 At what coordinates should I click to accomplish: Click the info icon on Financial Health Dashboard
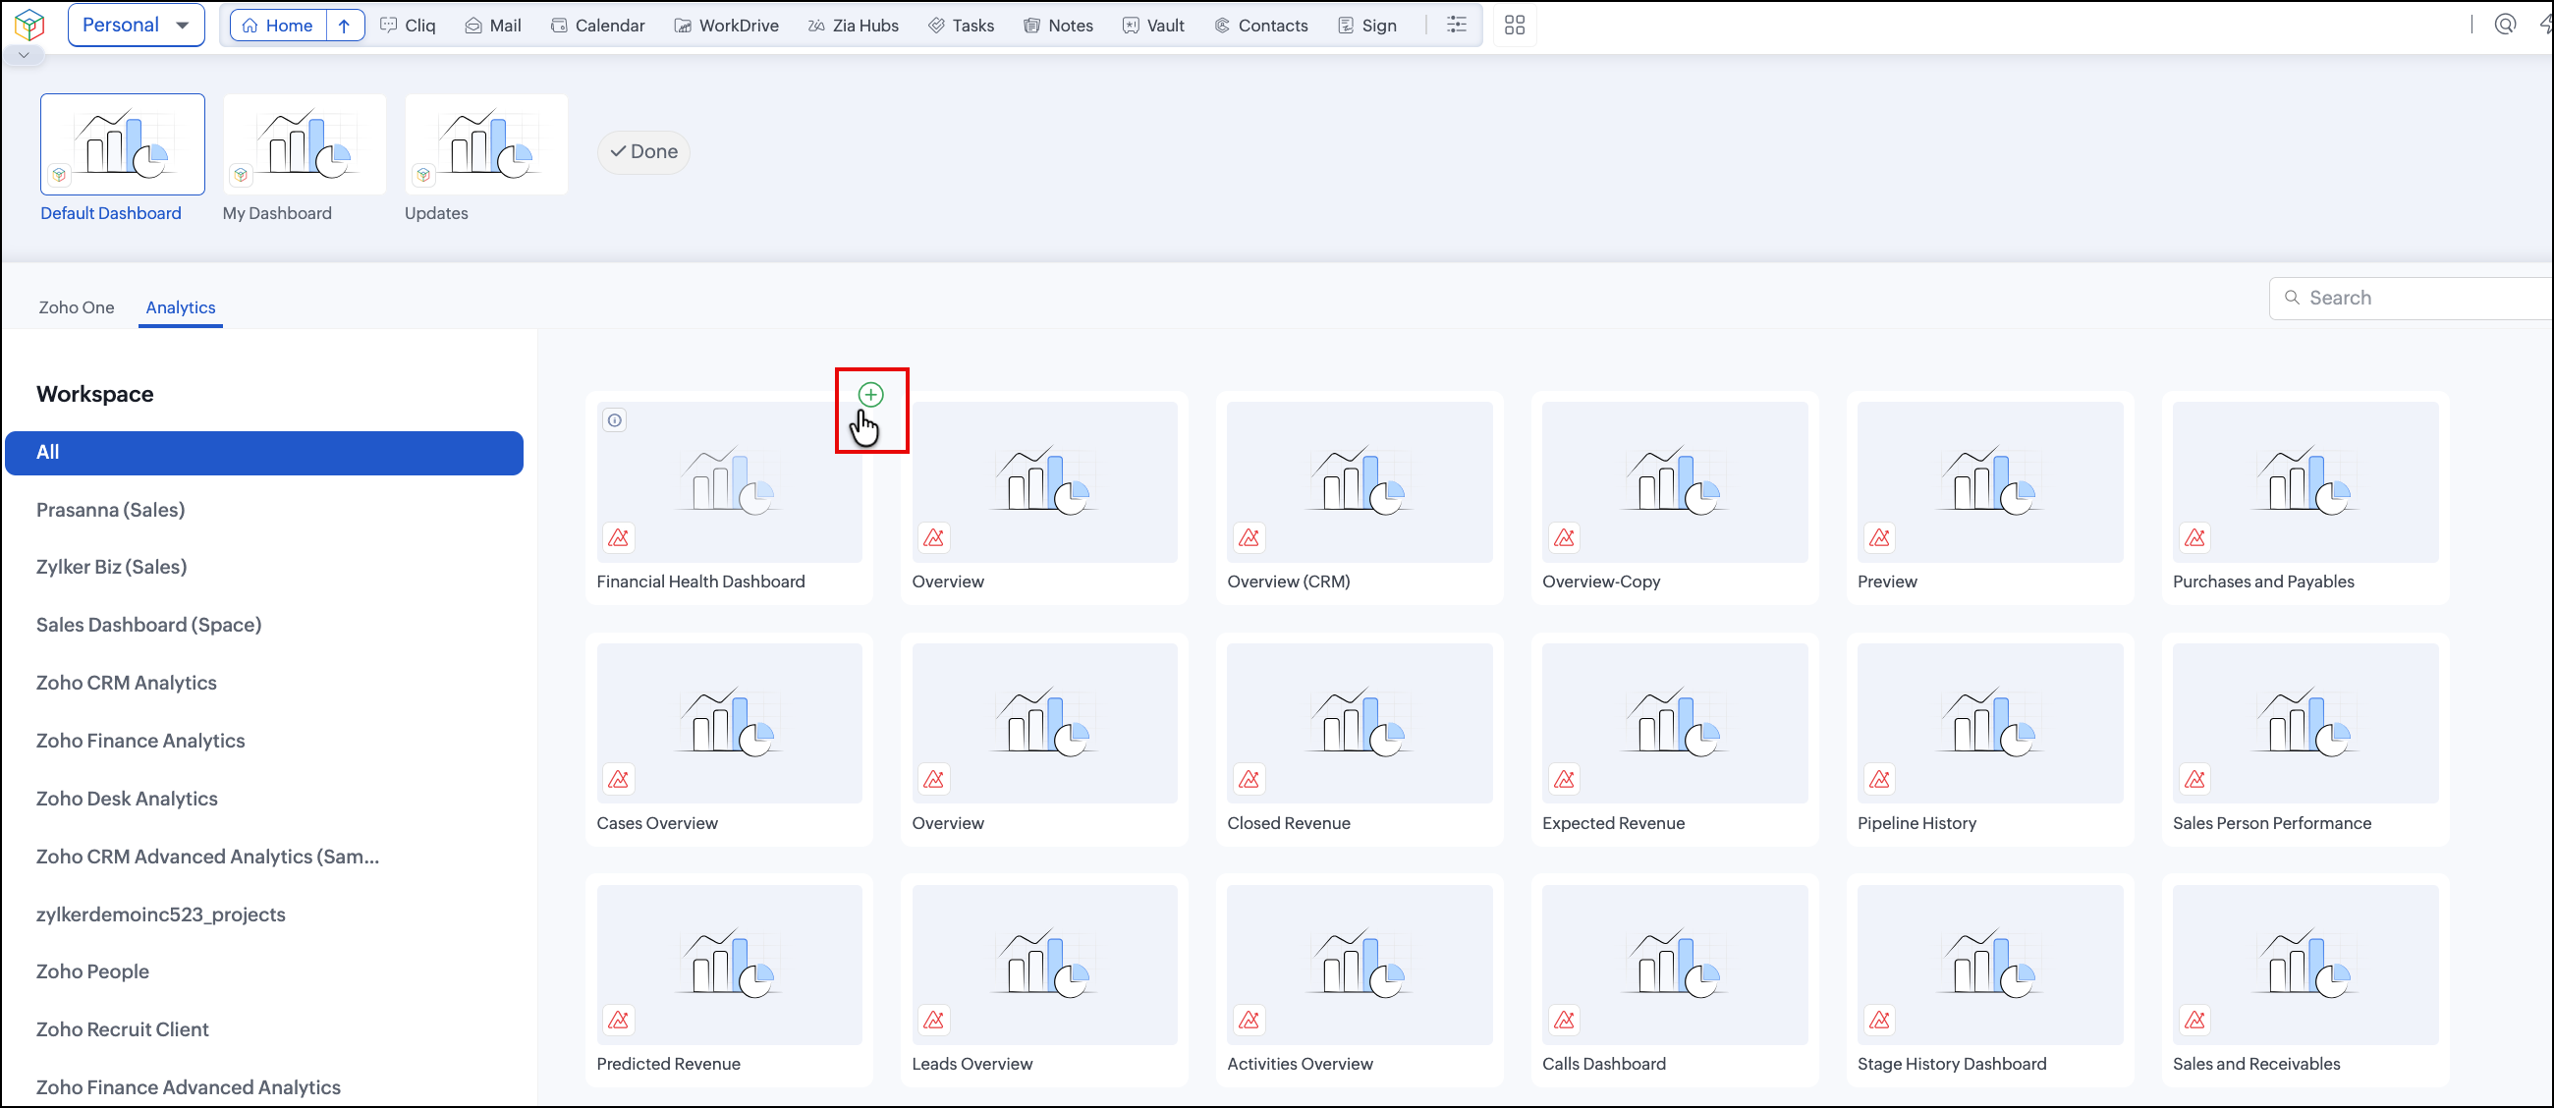[x=615, y=420]
